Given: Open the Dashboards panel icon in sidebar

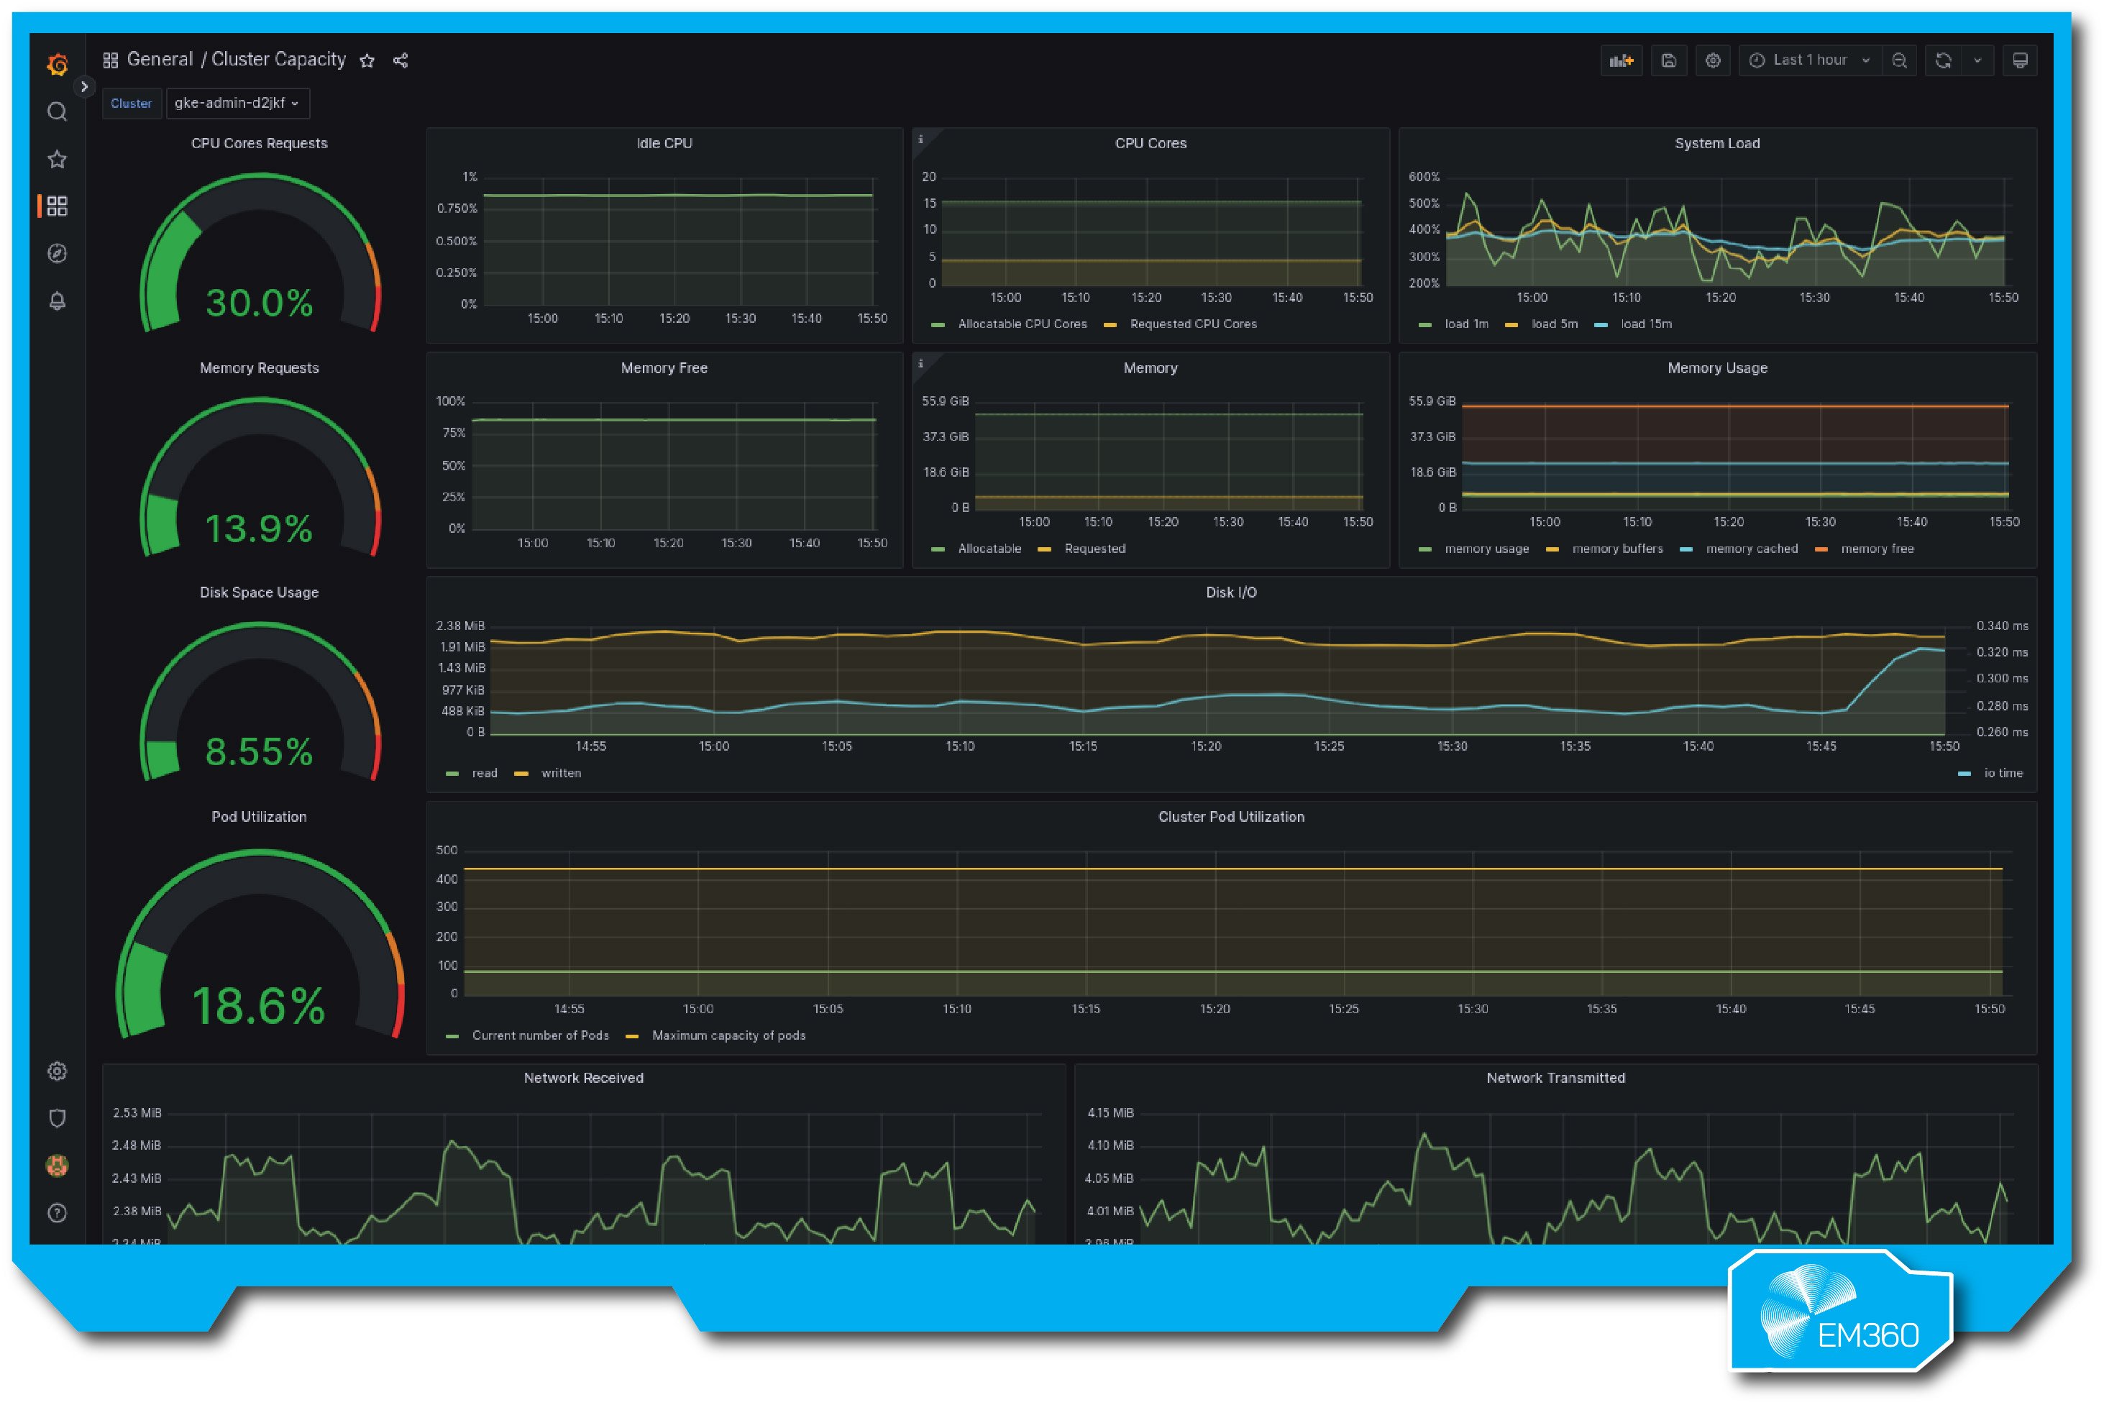Looking at the screenshot, I should [58, 206].
